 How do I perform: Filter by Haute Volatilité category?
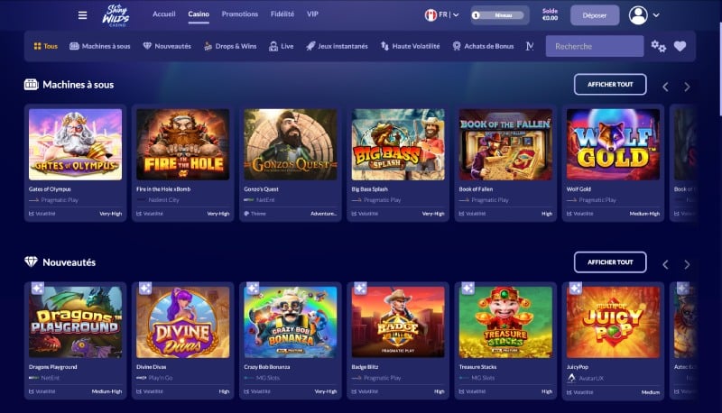(x=410, y=46)
